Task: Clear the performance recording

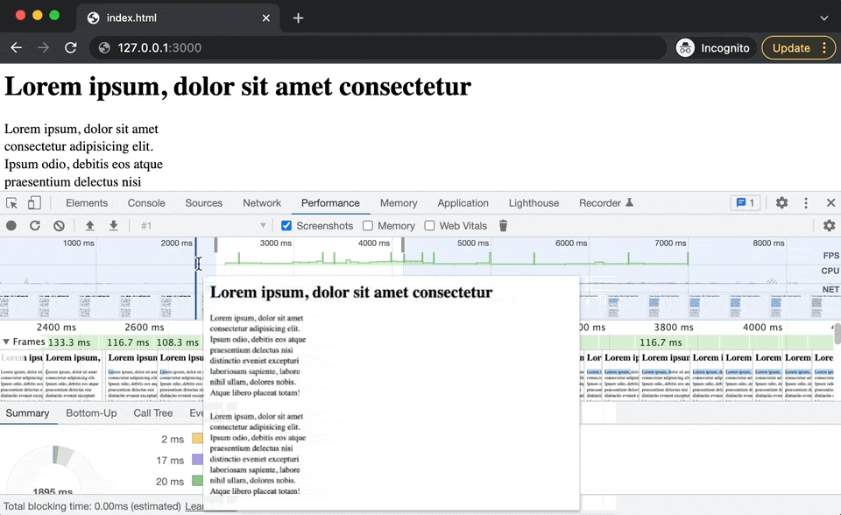Action: pos(59,226)
